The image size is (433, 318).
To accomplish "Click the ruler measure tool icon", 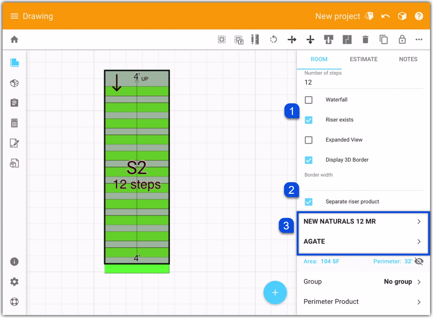I will tap(255, 39).
